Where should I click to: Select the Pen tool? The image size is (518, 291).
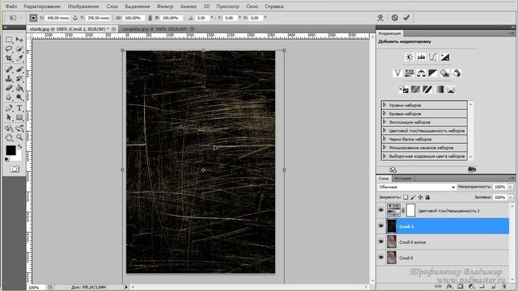[x=9, y=108]
